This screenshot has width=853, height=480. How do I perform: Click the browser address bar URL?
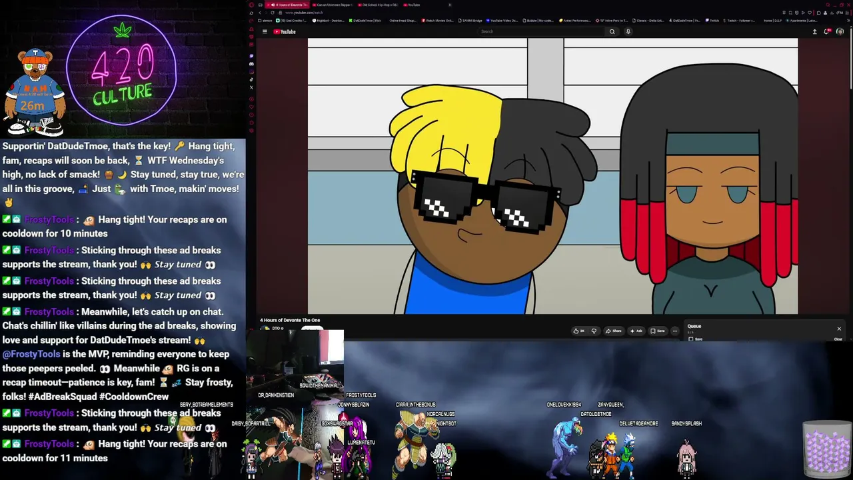[x=305, y=13]
